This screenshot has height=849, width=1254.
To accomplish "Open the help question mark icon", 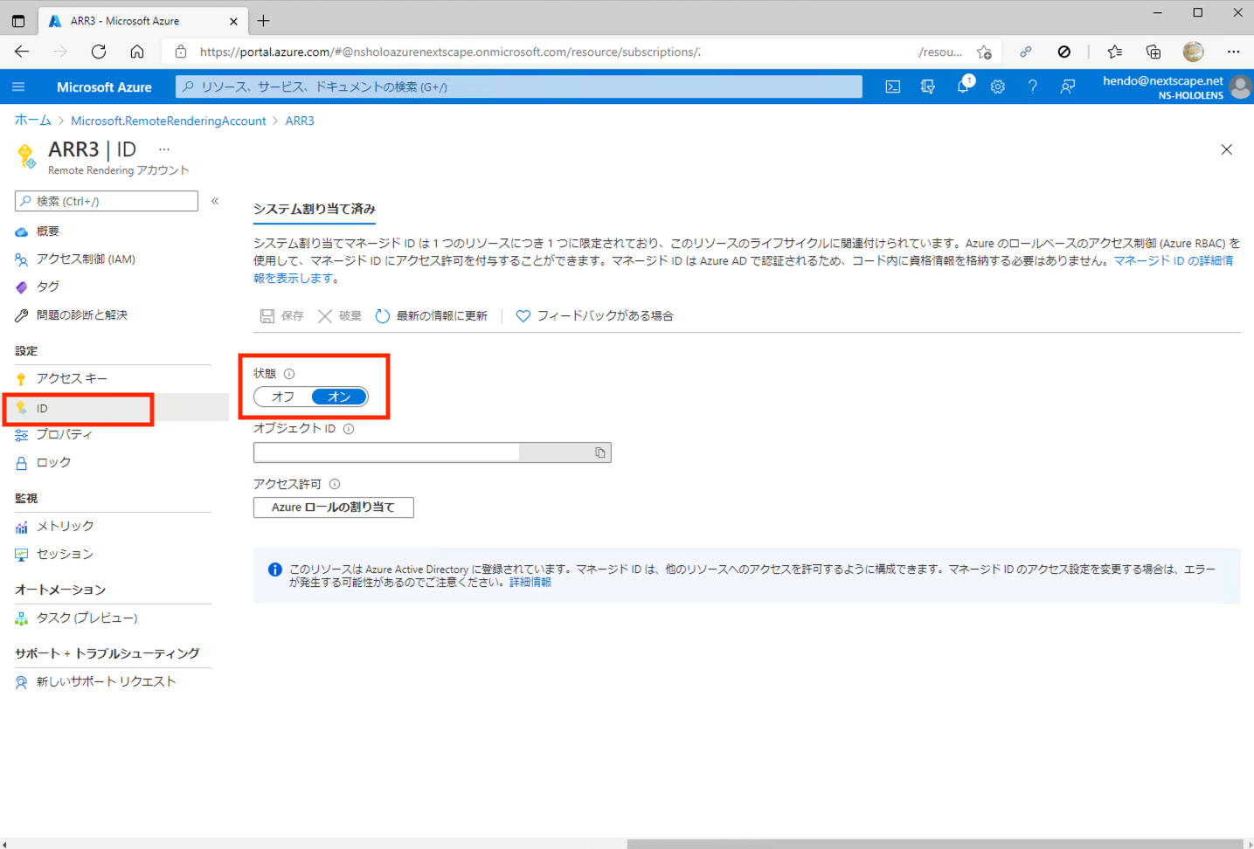I will click(x=1032, y=86).
